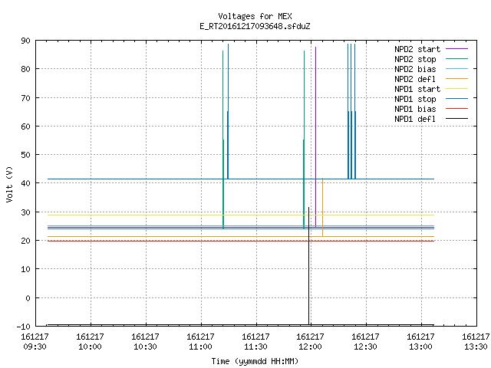Click the y-axis tick label 60
491x368 pixels.
point(25,127)
